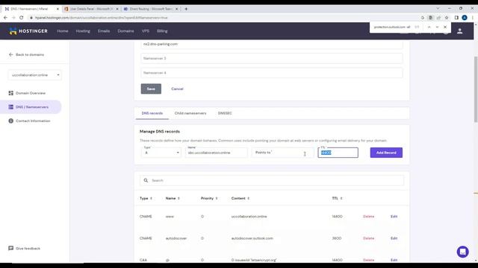Open browser profile avatar
The height and width of the screenshot is (268, 478).
click(x=465, y=18)
